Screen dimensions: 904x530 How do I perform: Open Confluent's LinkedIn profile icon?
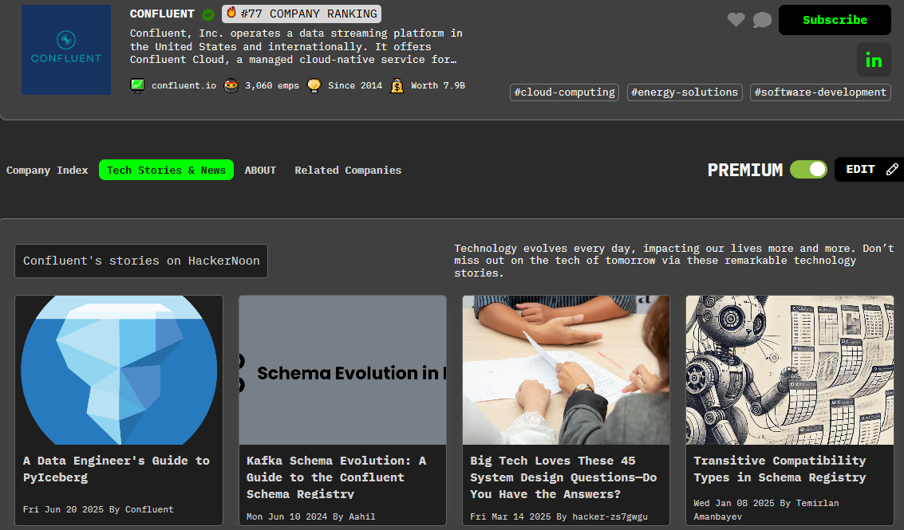point(874,59)
